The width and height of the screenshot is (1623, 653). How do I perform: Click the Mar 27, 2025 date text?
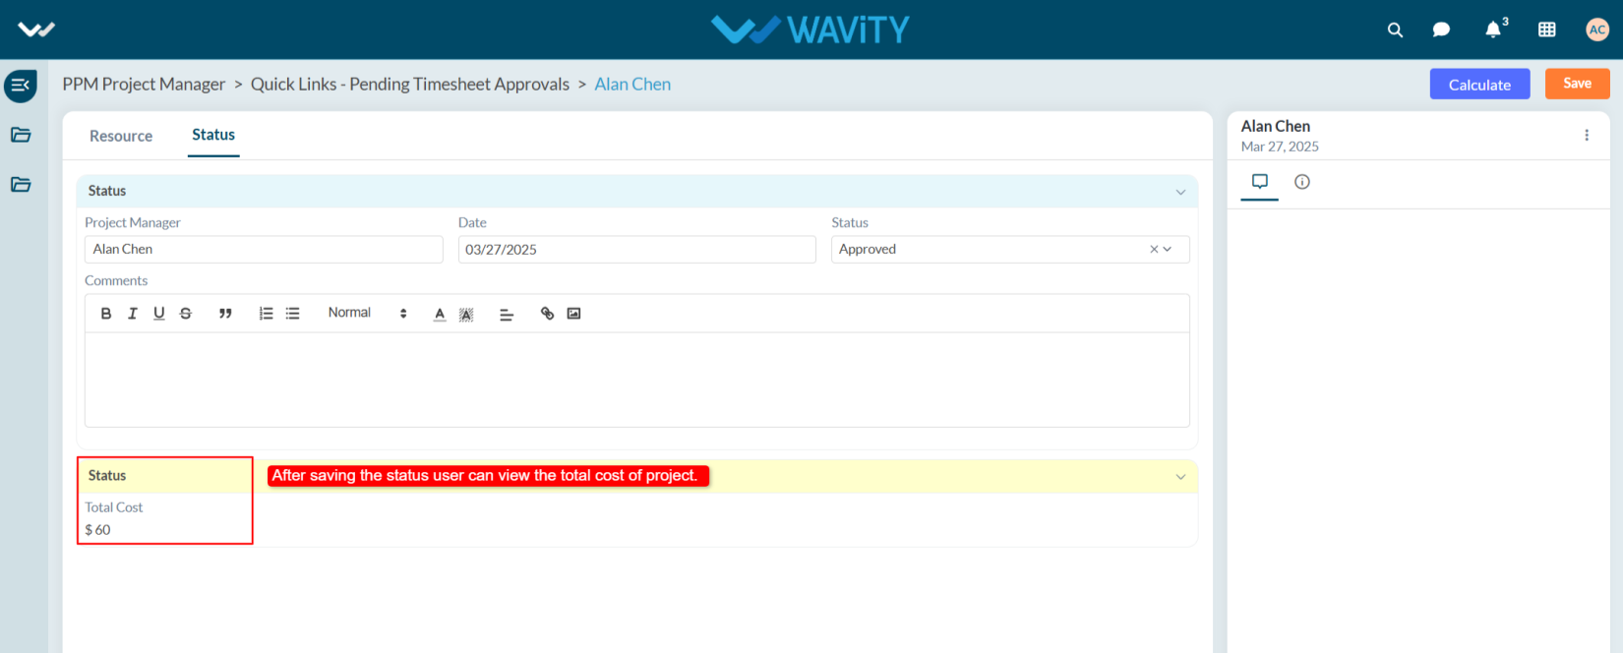1280,147
